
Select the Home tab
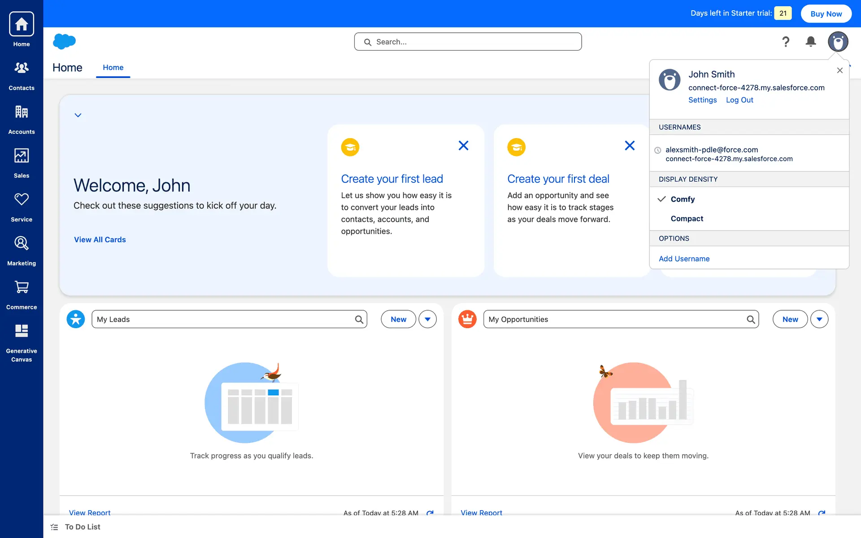[x=113, y=68]
